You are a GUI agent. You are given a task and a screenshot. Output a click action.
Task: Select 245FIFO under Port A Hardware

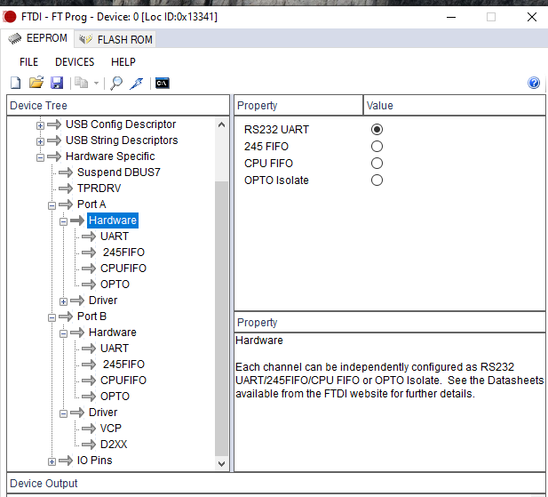(123, 253)
